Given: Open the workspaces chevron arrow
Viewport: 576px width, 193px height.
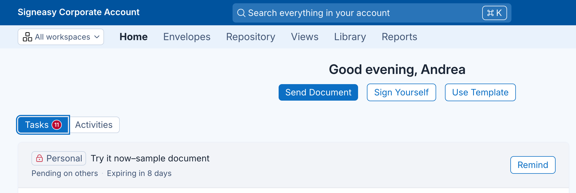Looking at the screenshot, I should coord(97,37).
